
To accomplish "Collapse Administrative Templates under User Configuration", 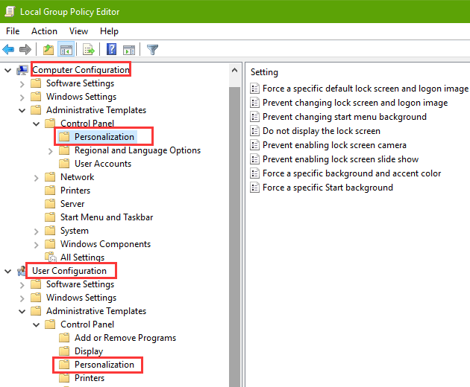I will [22, 312].
